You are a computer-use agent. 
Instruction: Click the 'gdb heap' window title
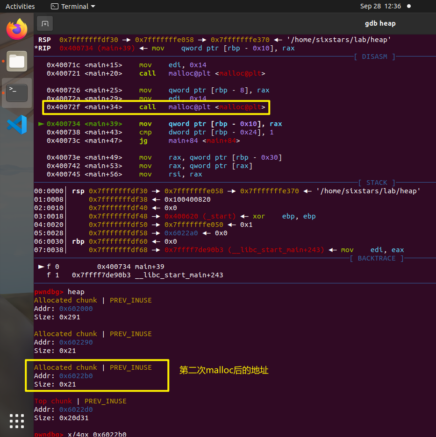380,23
